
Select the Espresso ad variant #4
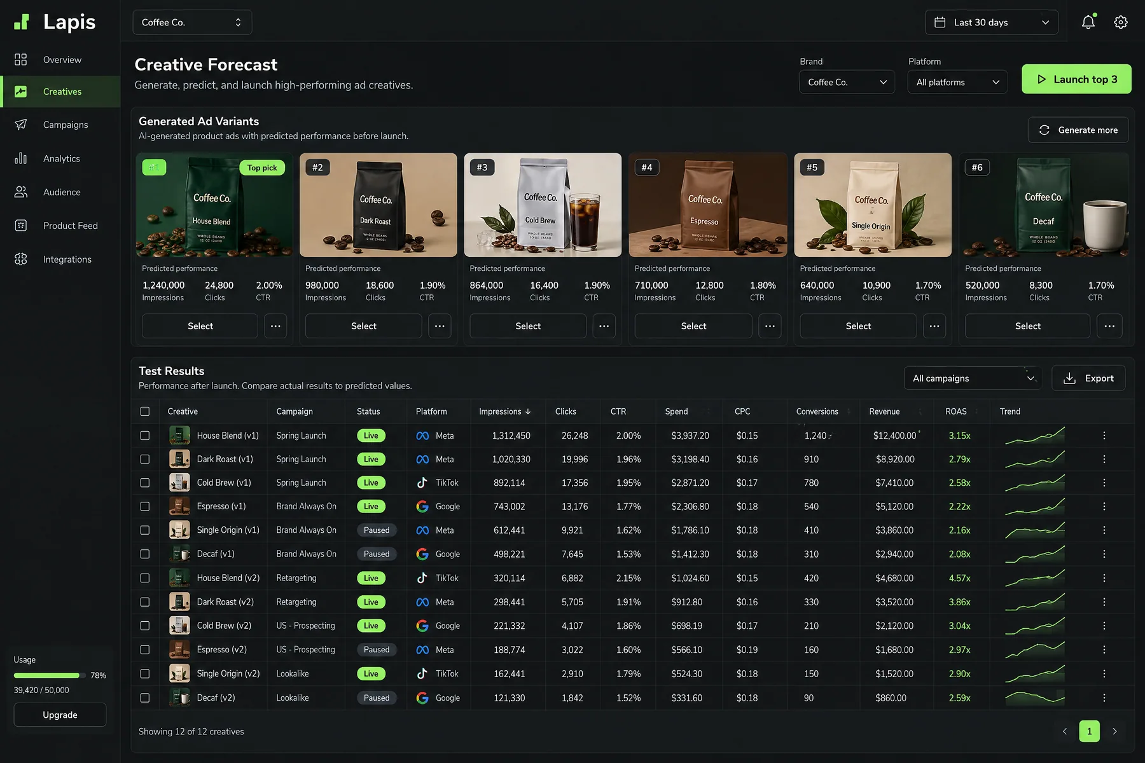click(693, 326)
